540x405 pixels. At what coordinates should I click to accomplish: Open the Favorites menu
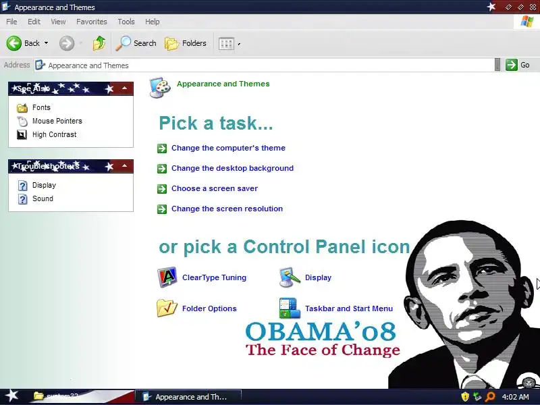point(92,22)
